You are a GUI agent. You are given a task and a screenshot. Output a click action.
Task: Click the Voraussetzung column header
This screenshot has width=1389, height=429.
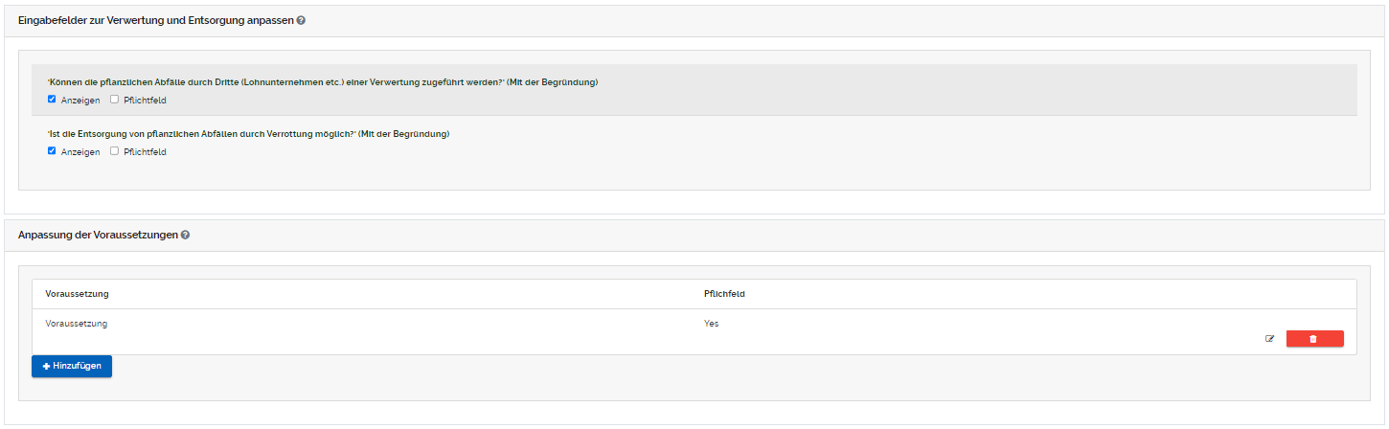pos(77,294)
